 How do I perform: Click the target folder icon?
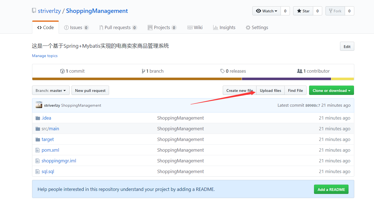[x=38, y=139]
